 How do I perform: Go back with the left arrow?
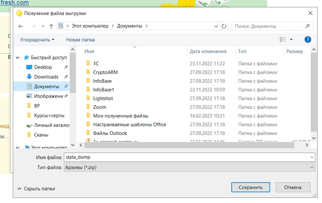[21, 26]
